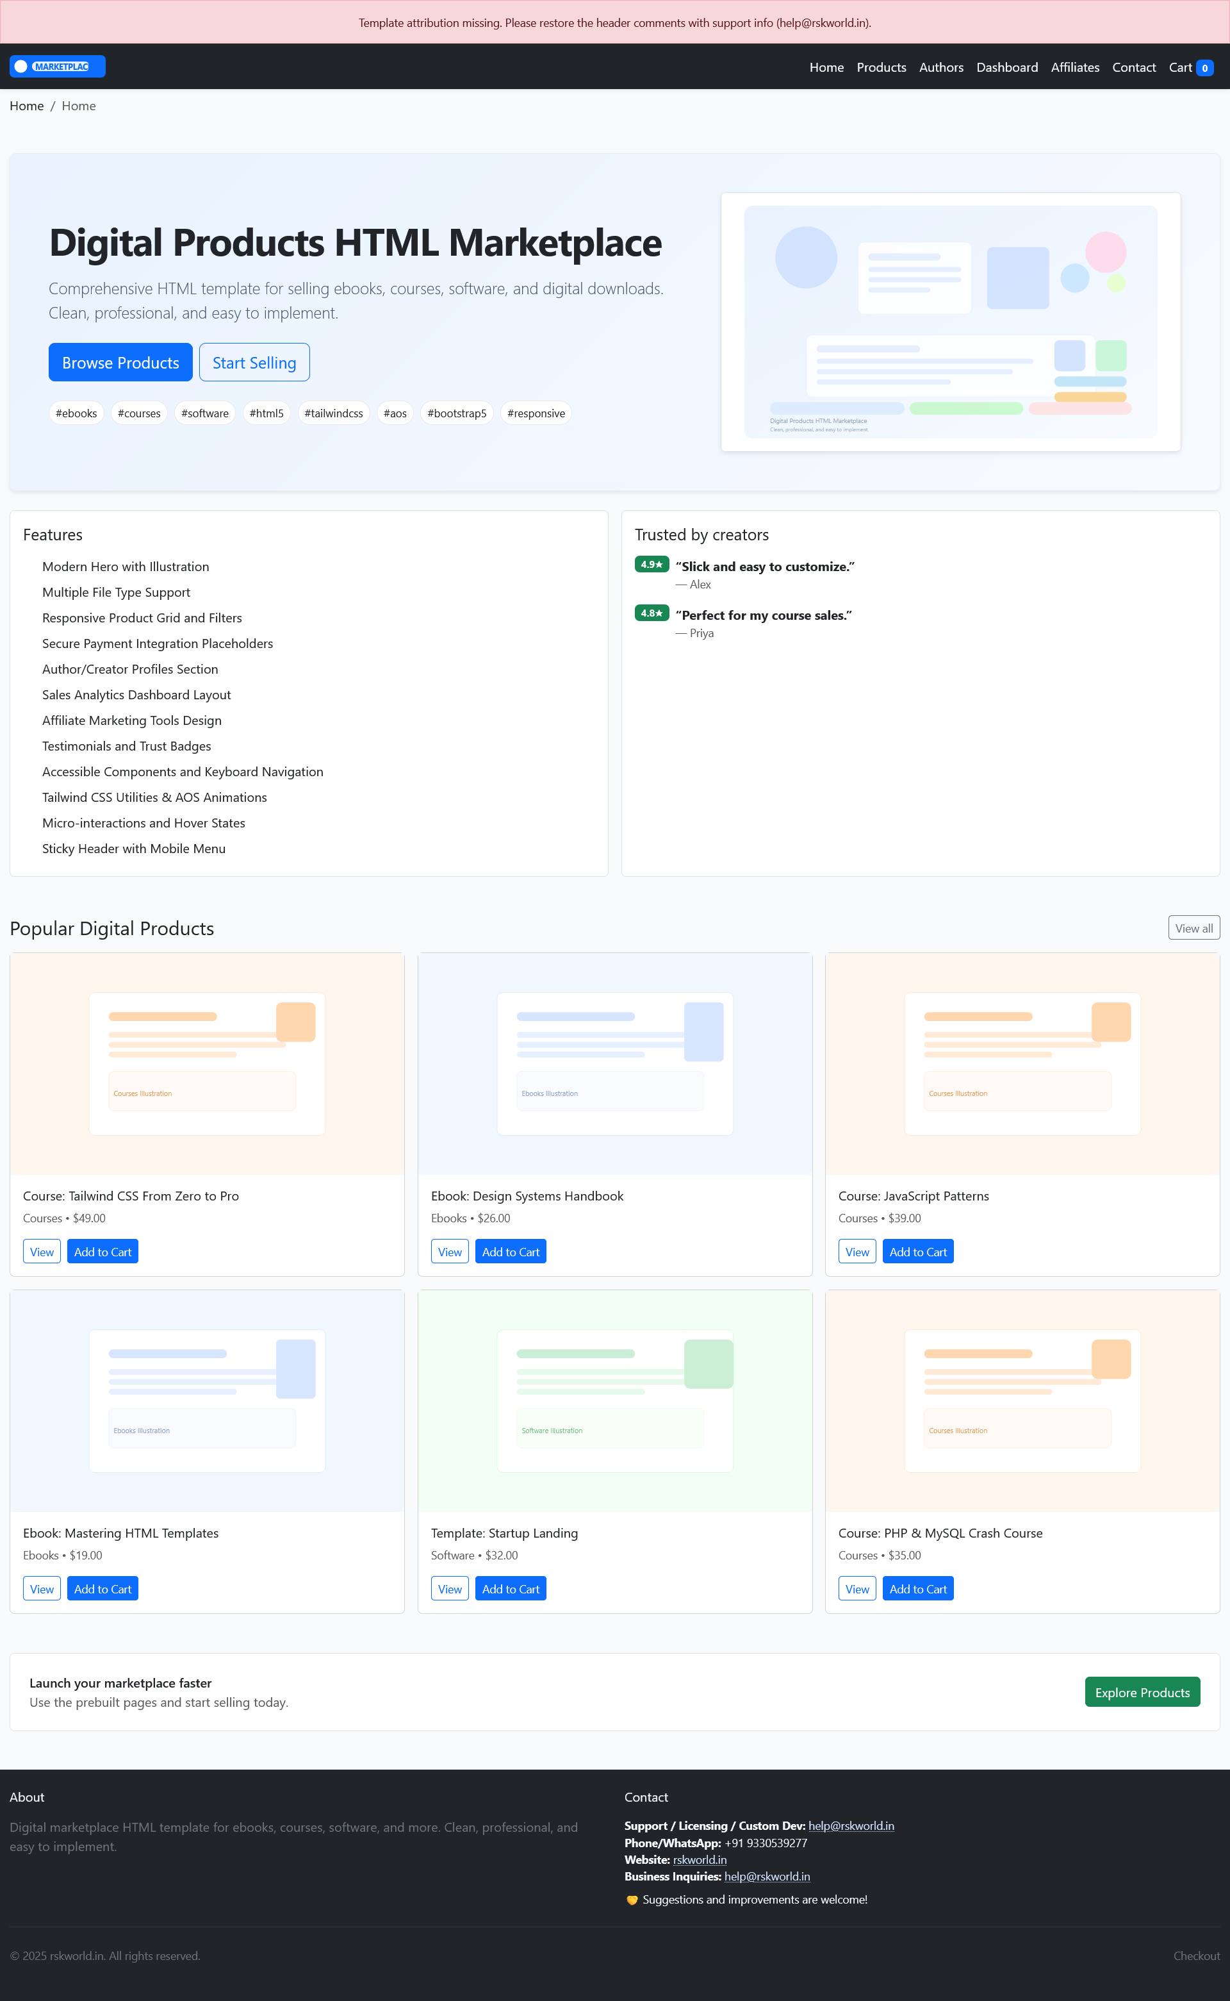This screenshot has height=2001, width=1230.
Task: Open the Dashboard navigation item
Action: 1007,67
